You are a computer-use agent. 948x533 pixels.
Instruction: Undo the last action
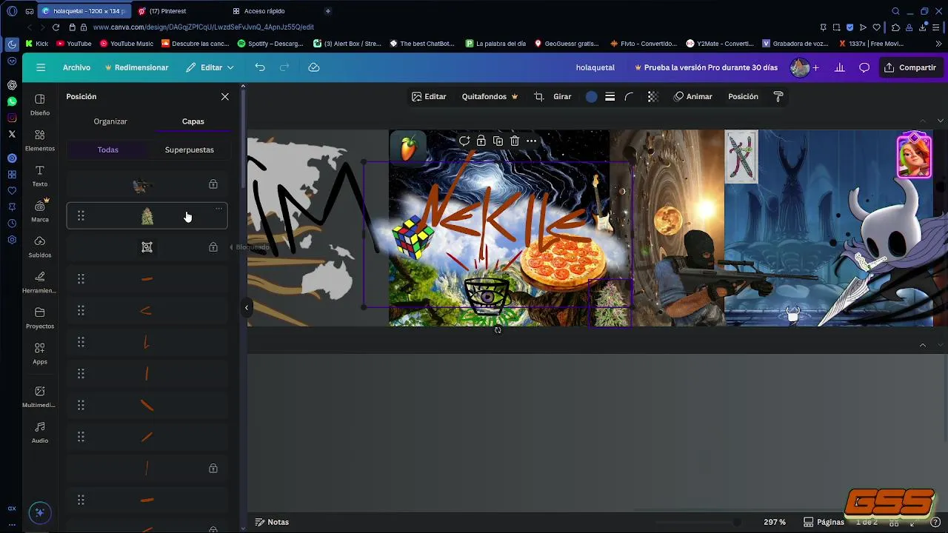[260, 67]
